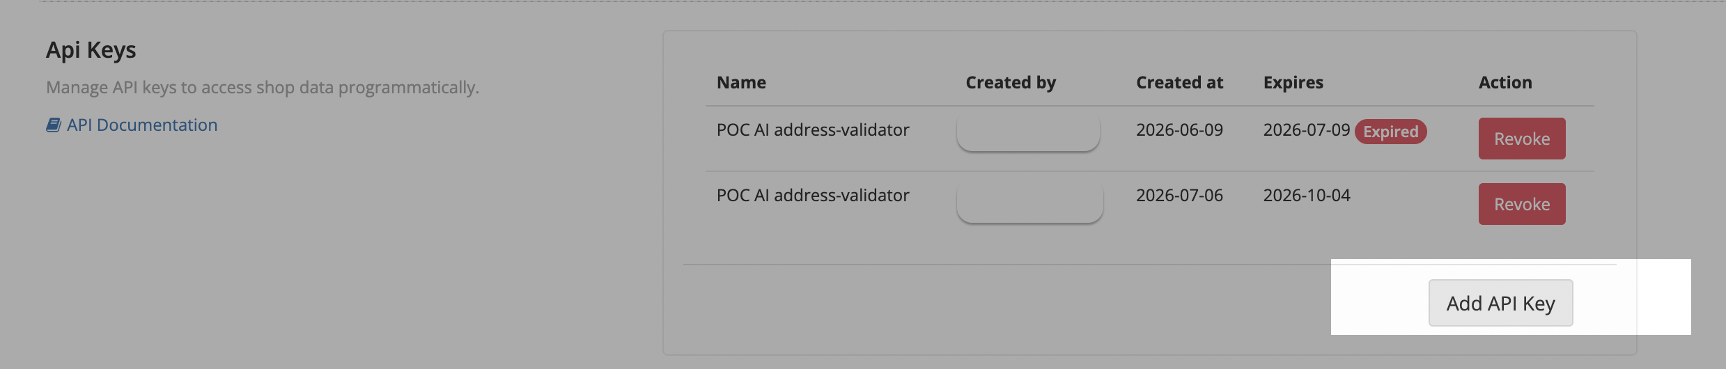Select the Name column header
The width and height of the screenshot is (1726, 369).
point(741,83)
